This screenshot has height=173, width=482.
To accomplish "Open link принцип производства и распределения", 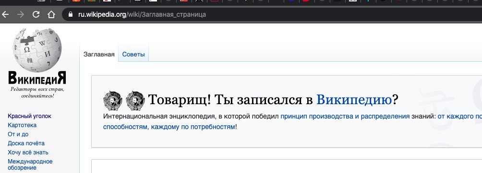I will click(345, 116).
